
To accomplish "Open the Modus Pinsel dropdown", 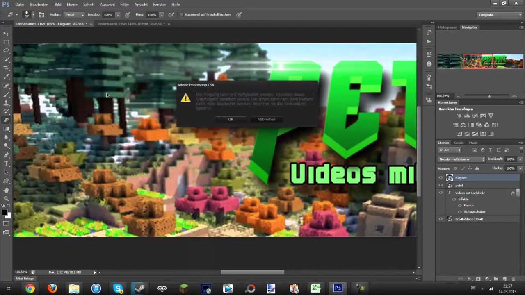I will coord(74,15).
